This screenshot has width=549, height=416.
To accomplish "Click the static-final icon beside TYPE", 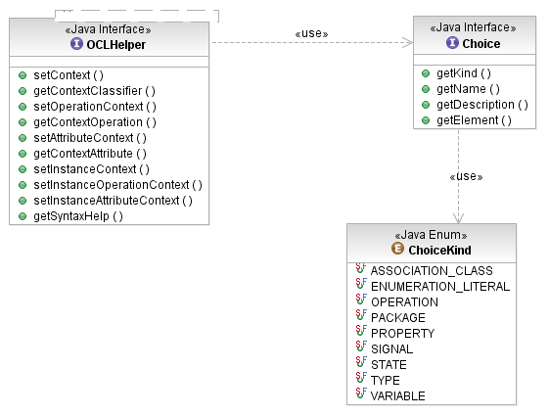I will click(x=361, y=378).
